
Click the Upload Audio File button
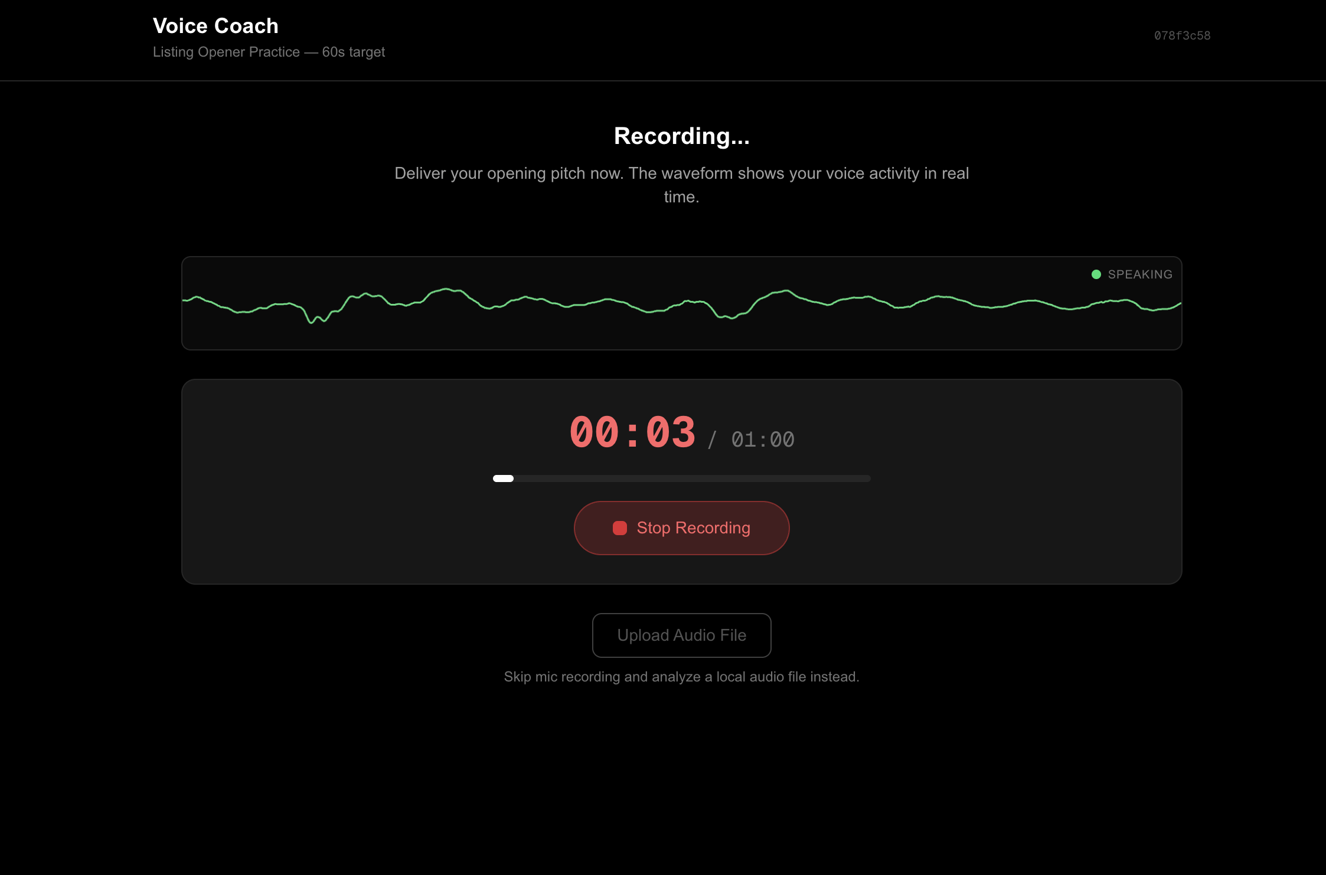[x=681, y=635]
